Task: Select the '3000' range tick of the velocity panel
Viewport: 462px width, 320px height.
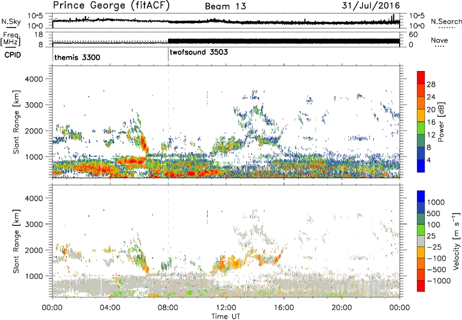Action: [x=34, y=224]
